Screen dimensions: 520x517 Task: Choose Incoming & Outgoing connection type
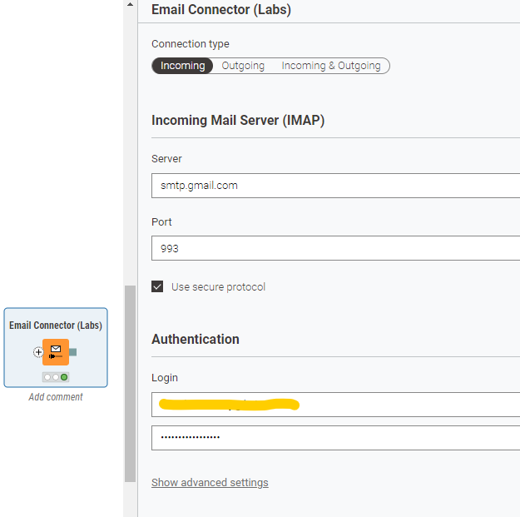(x=331, y=66)
